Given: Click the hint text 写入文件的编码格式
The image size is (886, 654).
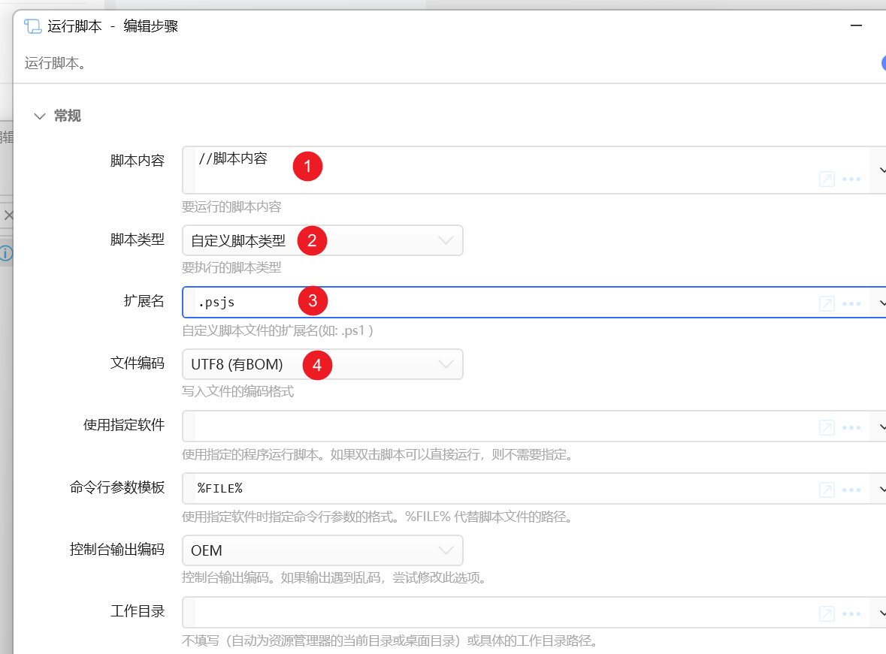Looking at the screenshot, I should tap(237, 391).
